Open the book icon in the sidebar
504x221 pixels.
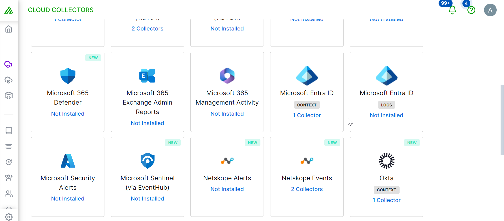tap(9, 131)
